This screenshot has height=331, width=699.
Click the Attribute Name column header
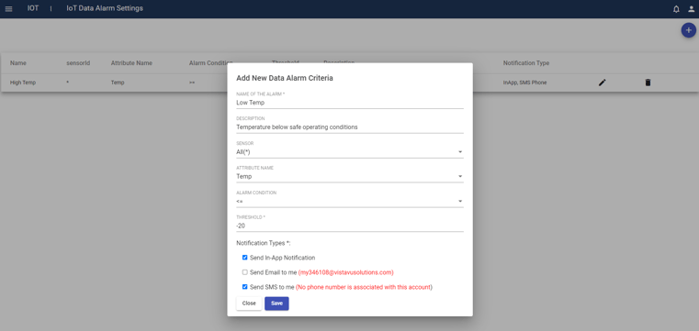131,63
